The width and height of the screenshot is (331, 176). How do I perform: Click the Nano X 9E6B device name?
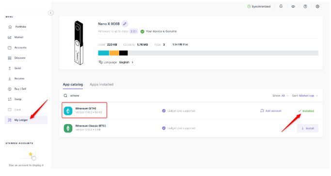(x=109, y=24)
